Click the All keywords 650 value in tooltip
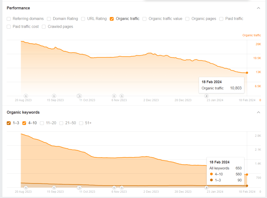Image resolution: width=267 pixels, height=198 pixels. tap(239, 168)
